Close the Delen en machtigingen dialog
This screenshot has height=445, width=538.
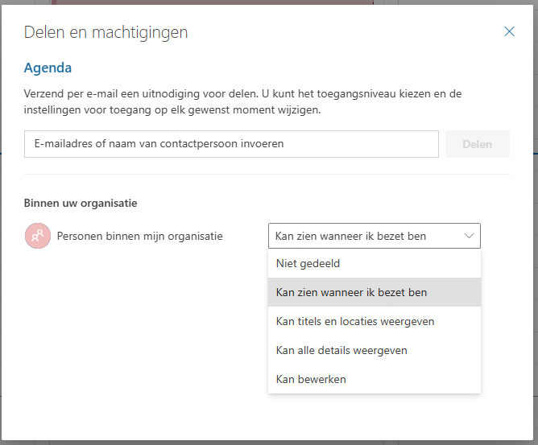[x=509, y=32]
